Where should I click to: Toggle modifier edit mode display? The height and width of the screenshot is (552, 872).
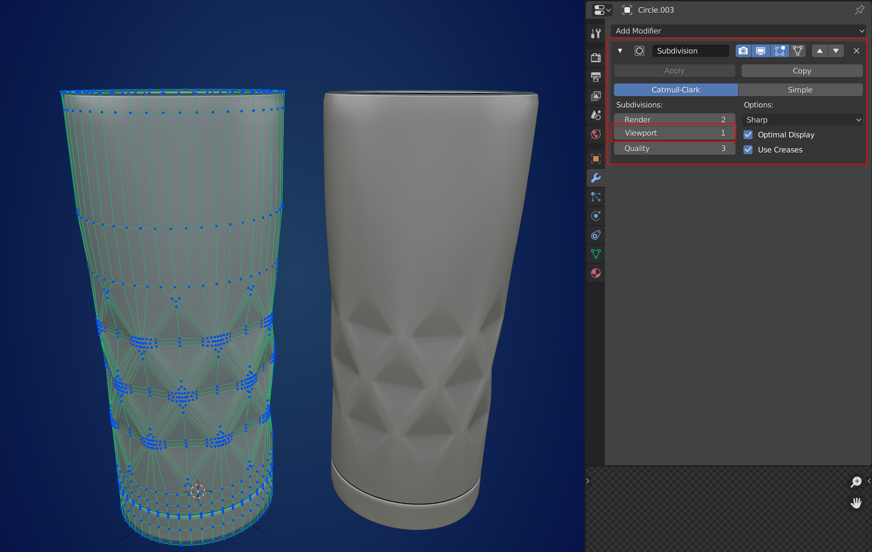tap(779, 51)
